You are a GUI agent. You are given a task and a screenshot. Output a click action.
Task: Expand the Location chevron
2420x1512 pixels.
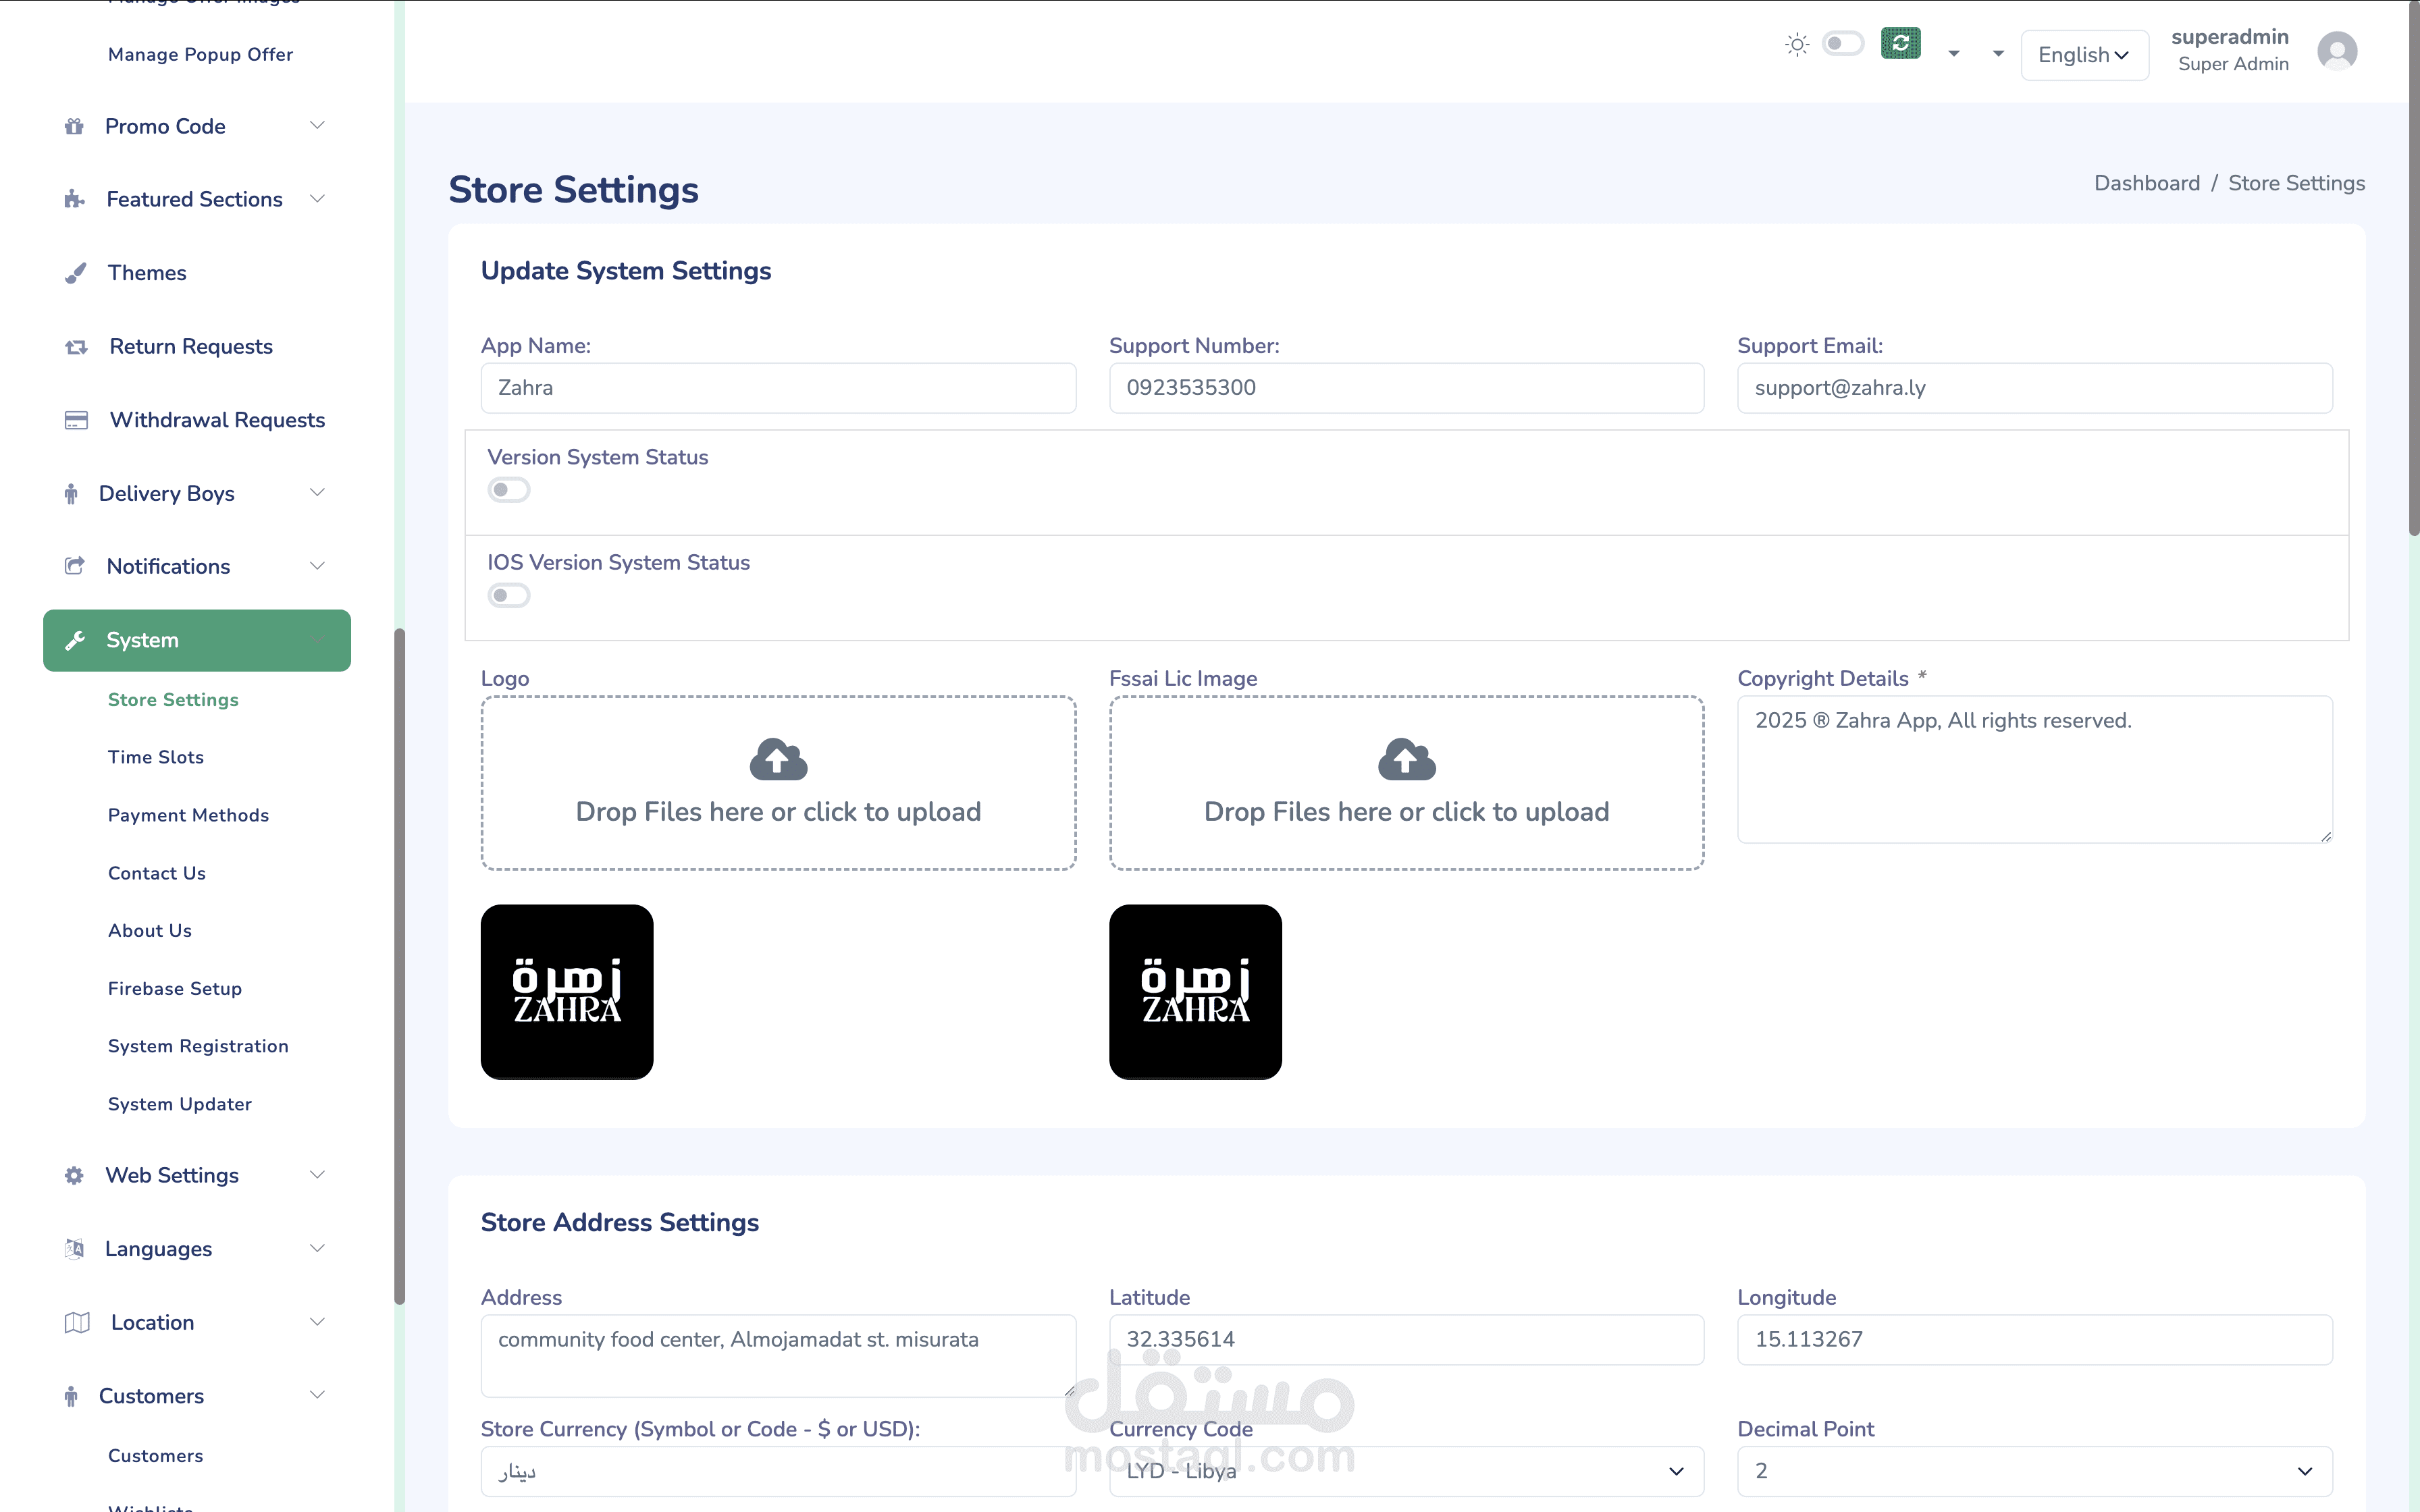(317, 1322)
